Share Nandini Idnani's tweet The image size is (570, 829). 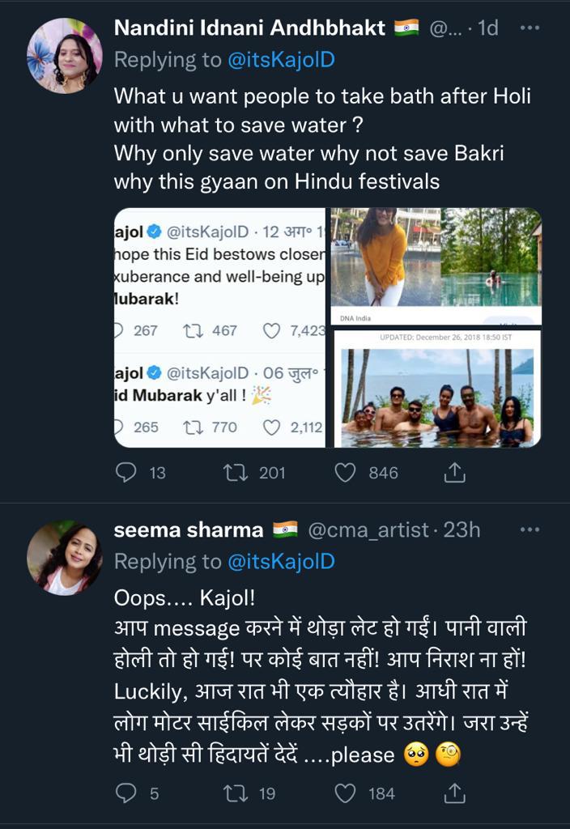454,472
